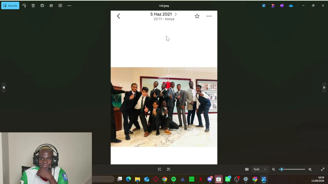Share the photo using the share icon
This screenshot has height=184, width=328.
pos(51,6)
